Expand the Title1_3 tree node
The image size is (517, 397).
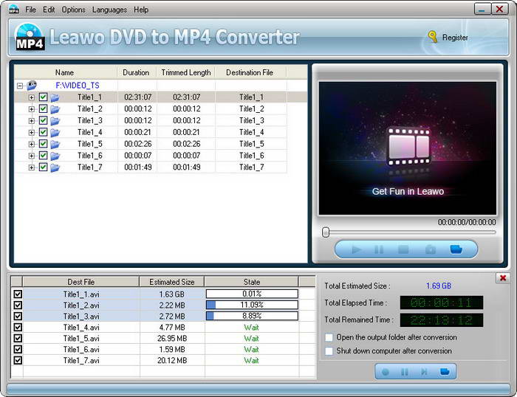(x=31, y=120)
